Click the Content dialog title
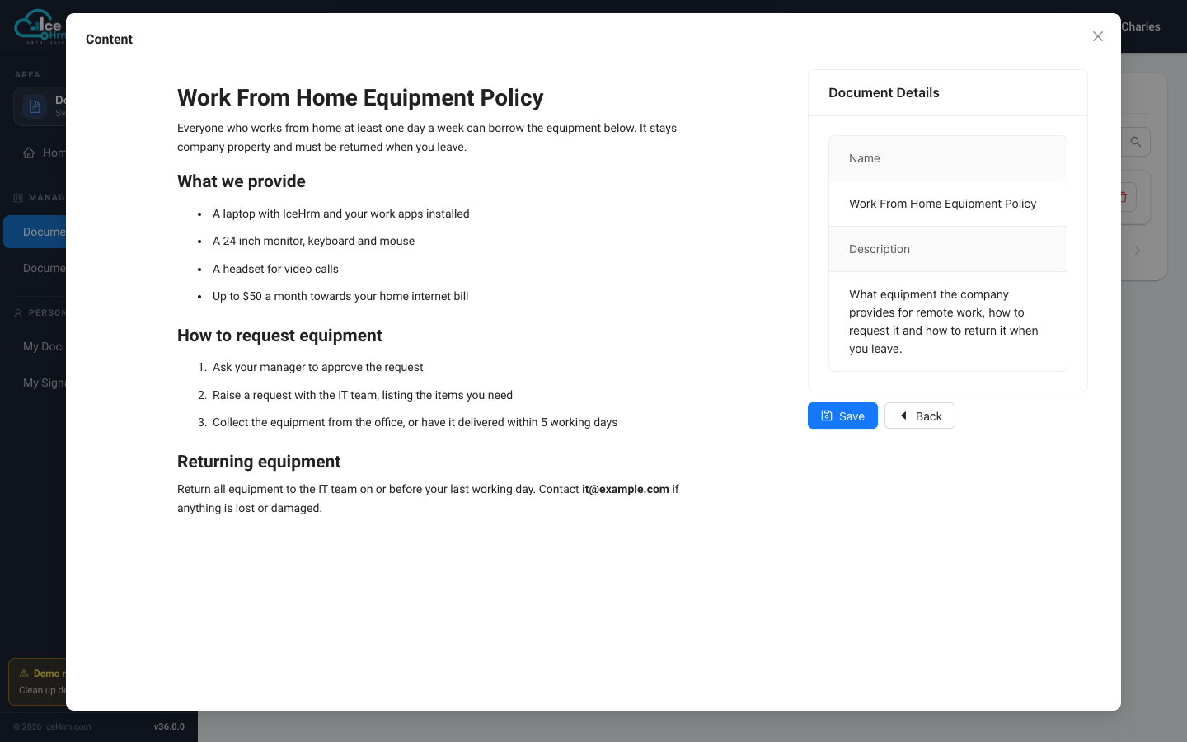Viewport: 1187px width, 742px height. 109,39
